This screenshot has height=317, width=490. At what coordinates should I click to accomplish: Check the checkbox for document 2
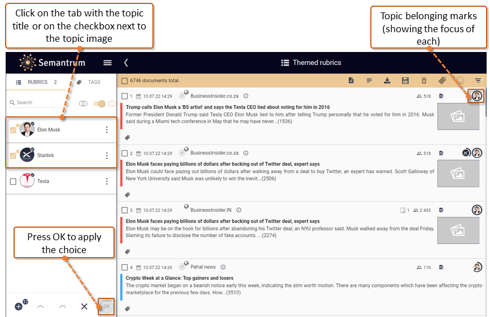point(124,153)
